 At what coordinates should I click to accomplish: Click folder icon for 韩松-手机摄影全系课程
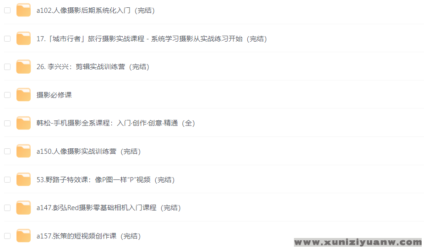pyautogui.click(x=23, y=123)
